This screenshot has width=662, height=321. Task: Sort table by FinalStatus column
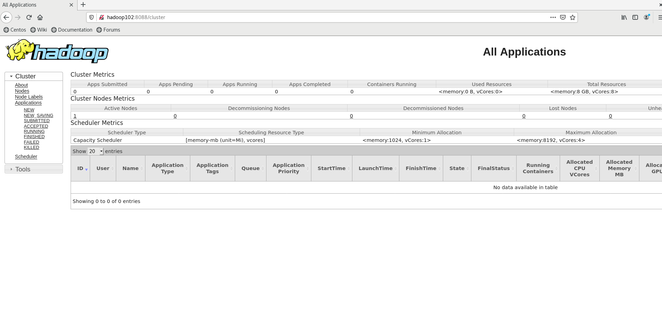(x=494, y=168)
